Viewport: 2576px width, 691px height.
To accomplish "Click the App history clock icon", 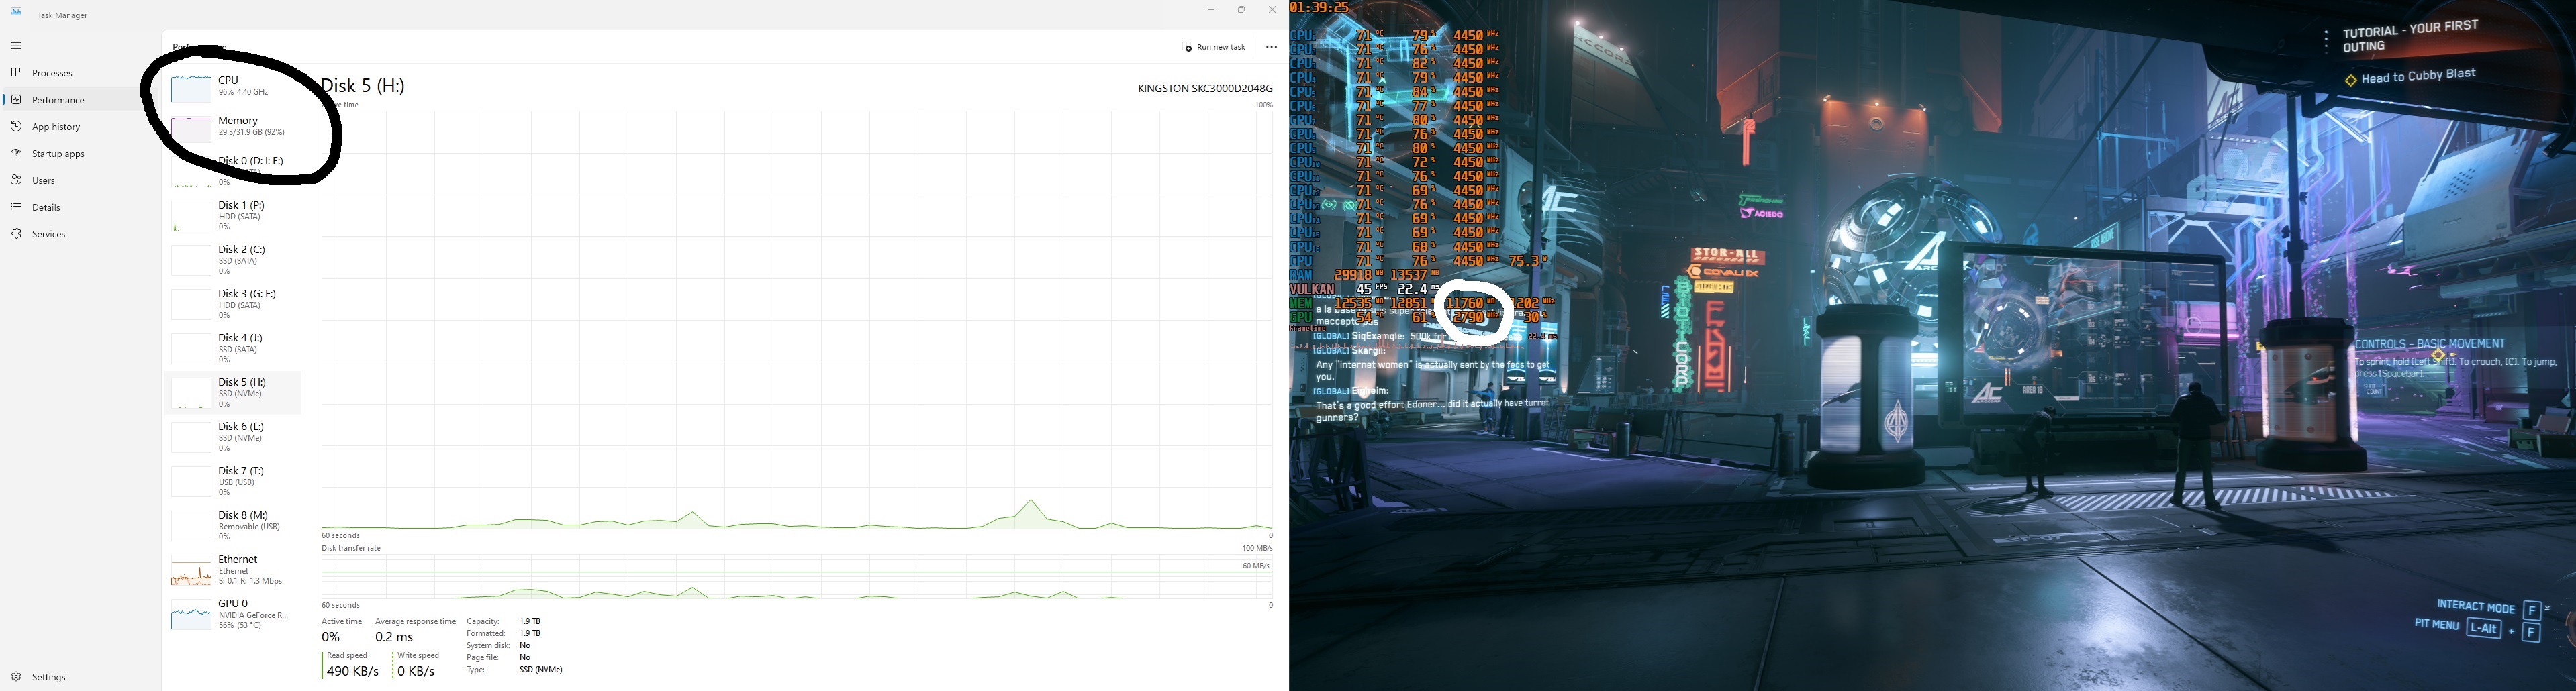I will click(16, 127).
